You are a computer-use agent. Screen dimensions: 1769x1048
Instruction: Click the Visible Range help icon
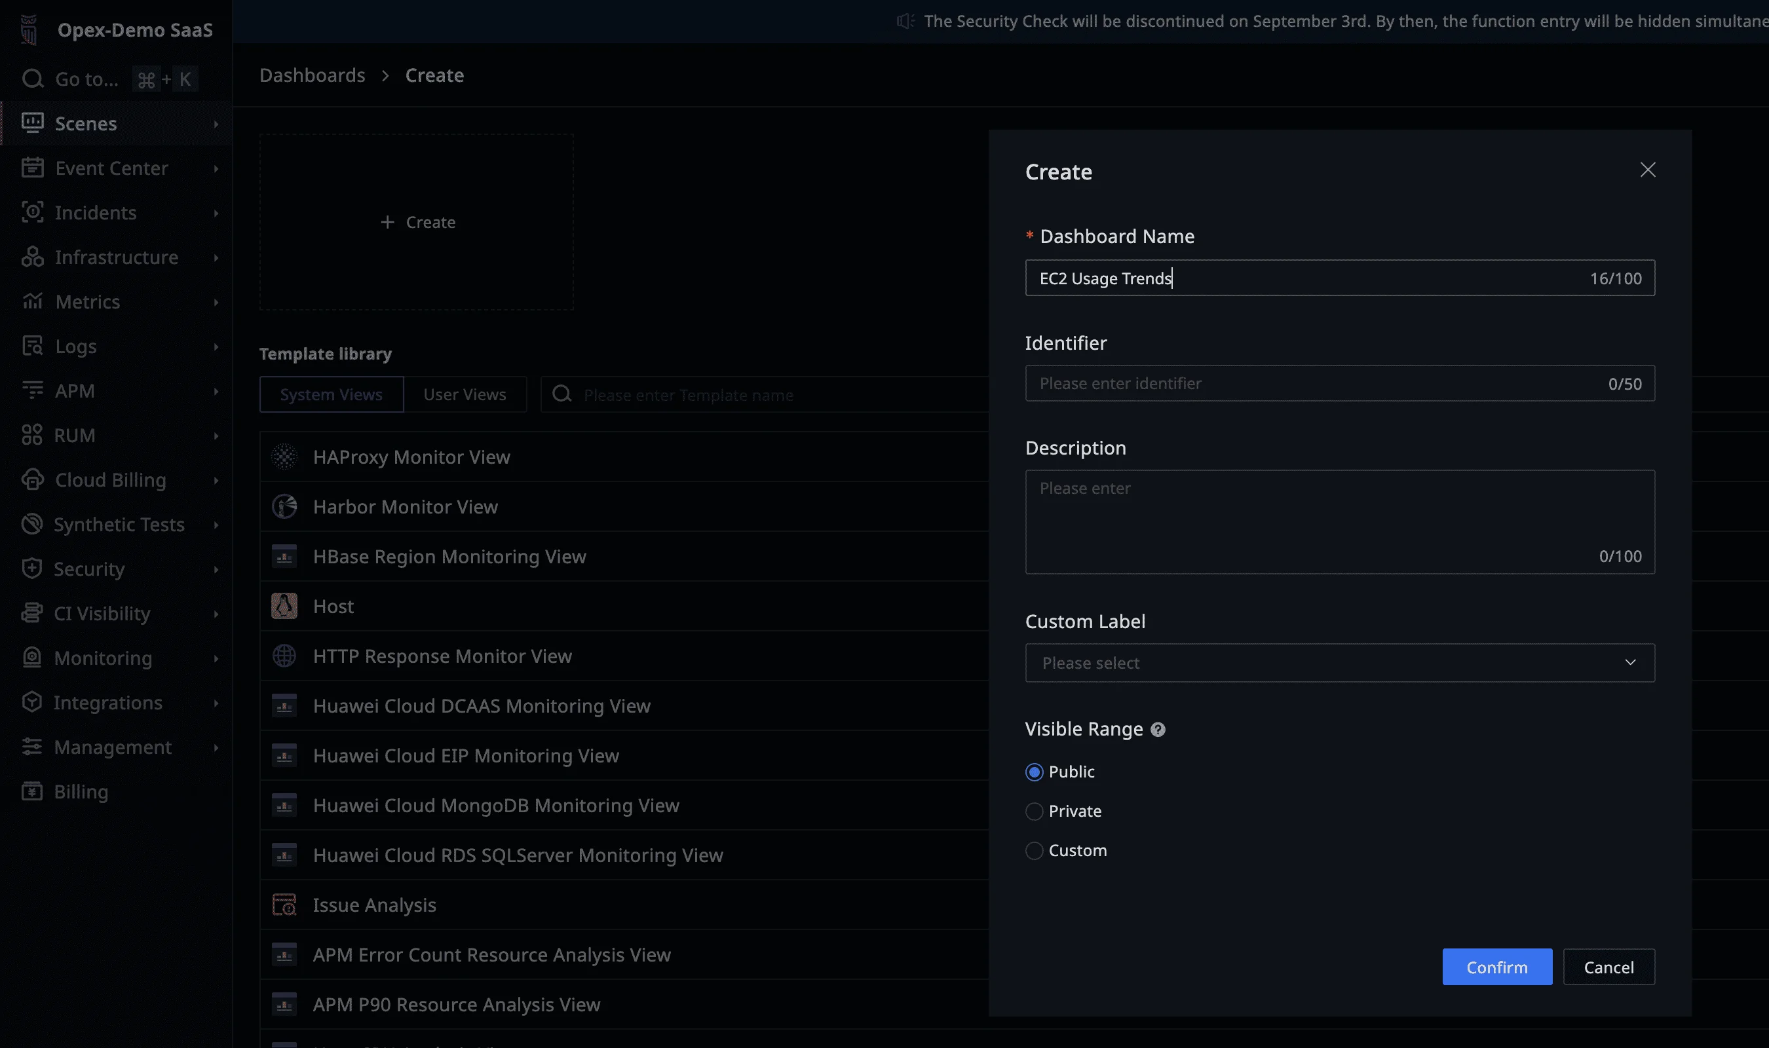click(x=1158, y=730)
